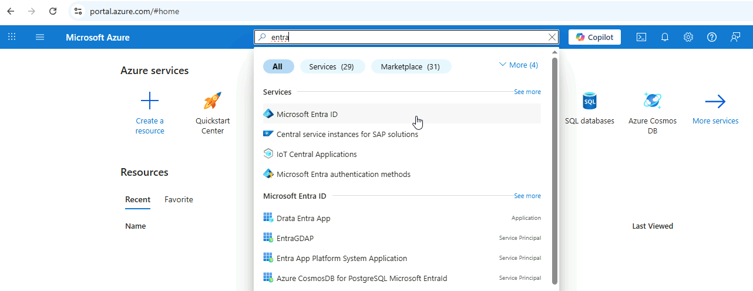
Task: Click the Help question mark icon
Action: click(x=712, y=37)
